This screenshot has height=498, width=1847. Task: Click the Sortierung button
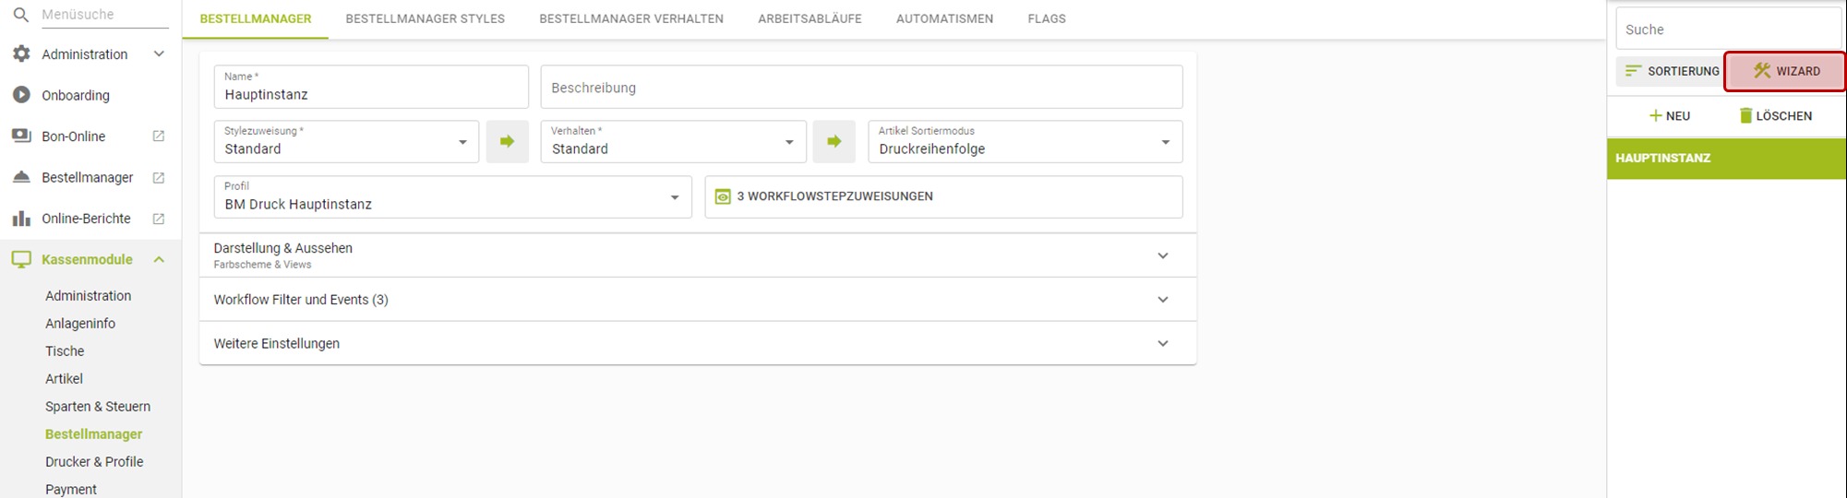(1670, 71)
